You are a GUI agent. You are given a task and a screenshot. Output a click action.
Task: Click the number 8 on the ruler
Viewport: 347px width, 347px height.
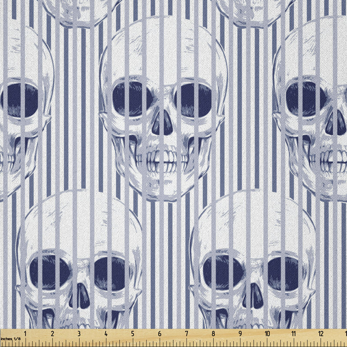pyautogui.click(x=213, y=334)
